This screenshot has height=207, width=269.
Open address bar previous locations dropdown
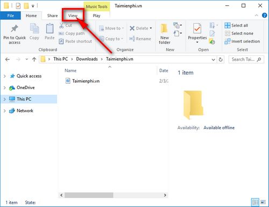(213, 60)
